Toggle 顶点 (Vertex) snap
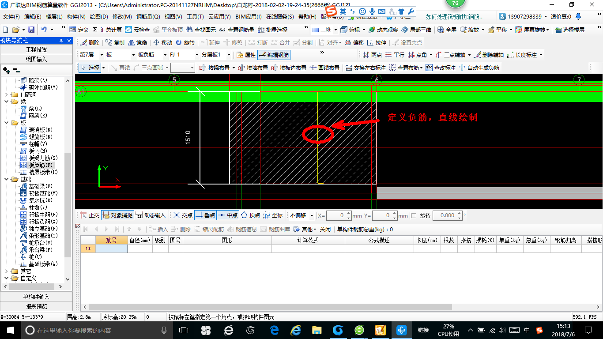Screen dimensions: 603x339 [x=250, y=215]
